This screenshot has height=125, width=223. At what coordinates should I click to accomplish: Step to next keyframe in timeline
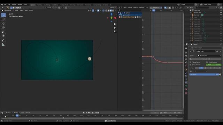[x=95, y=112]
